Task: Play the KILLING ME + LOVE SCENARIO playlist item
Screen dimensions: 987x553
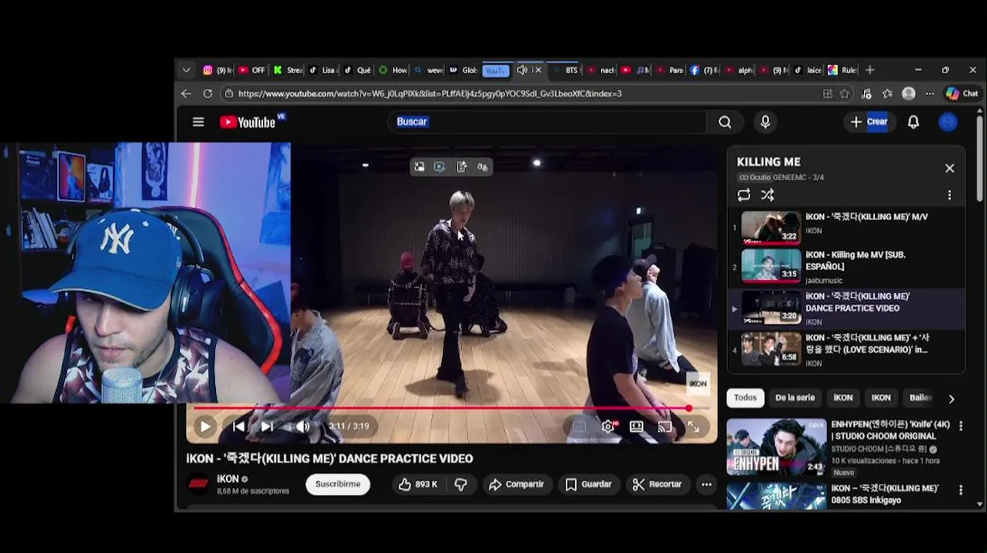Action: (x=846, y=349)
